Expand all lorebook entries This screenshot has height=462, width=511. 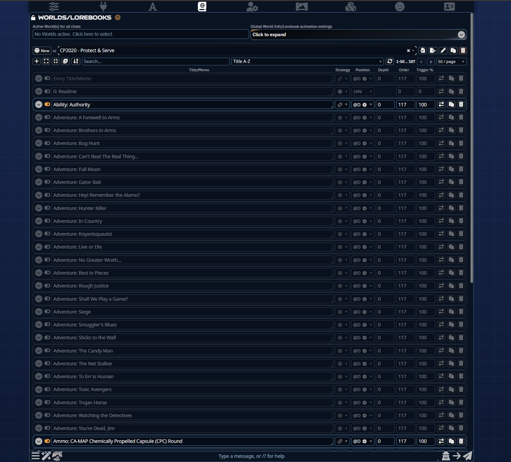coord(46,61)
